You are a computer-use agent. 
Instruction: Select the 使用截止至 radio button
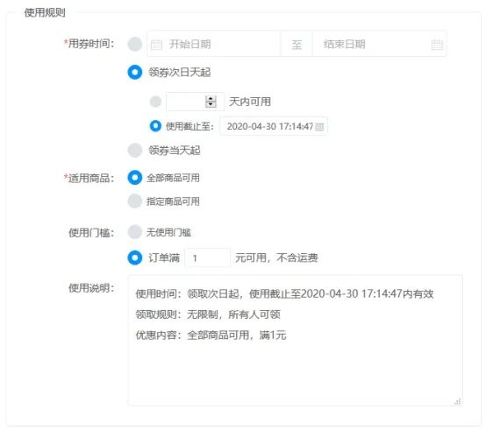point(155,126)
